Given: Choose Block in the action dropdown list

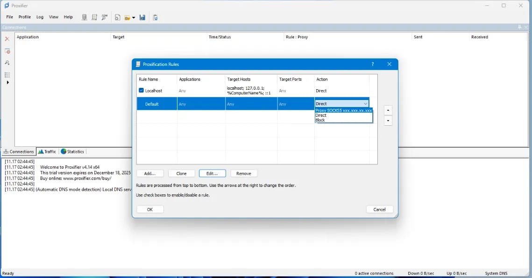Looking at the screenshot, I should point(344,120).
